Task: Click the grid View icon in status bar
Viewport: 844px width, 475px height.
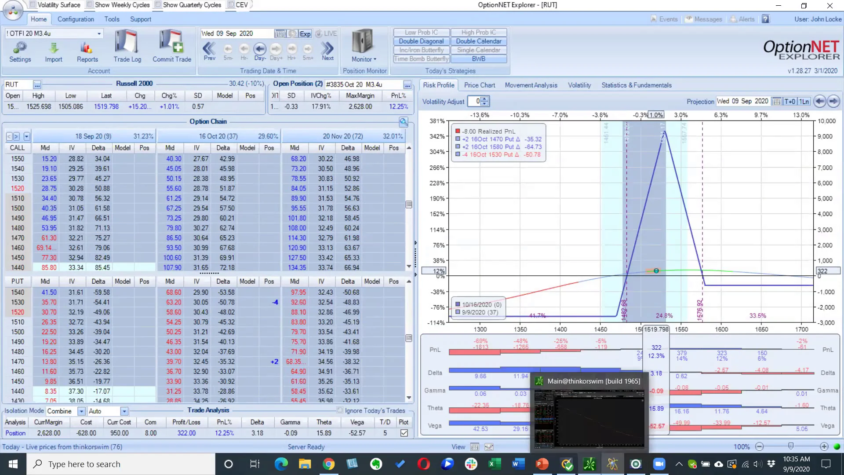Action: (x=475, y=447)
